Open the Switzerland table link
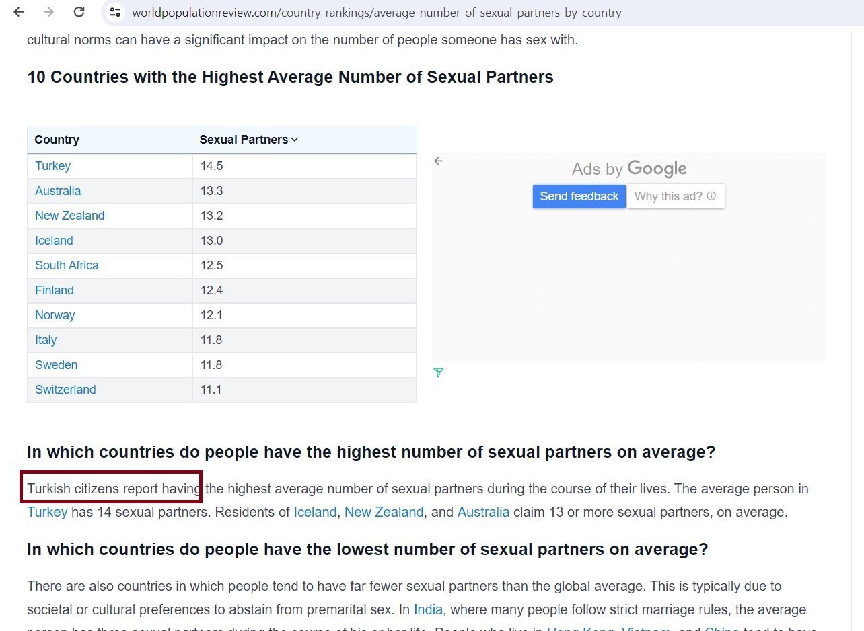 tap(65, 390)
